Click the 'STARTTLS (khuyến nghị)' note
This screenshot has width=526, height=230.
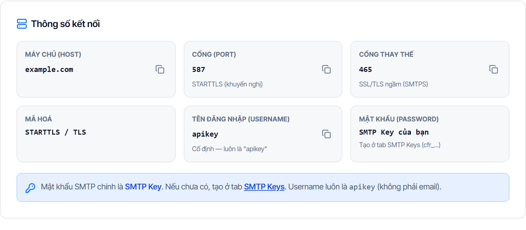click(x=227, y=84)
